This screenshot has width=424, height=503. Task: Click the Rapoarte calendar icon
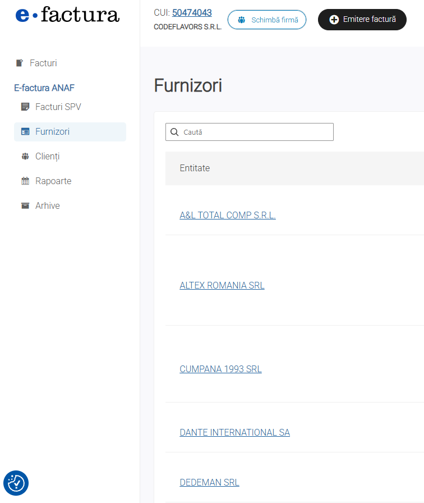point(25,181)
